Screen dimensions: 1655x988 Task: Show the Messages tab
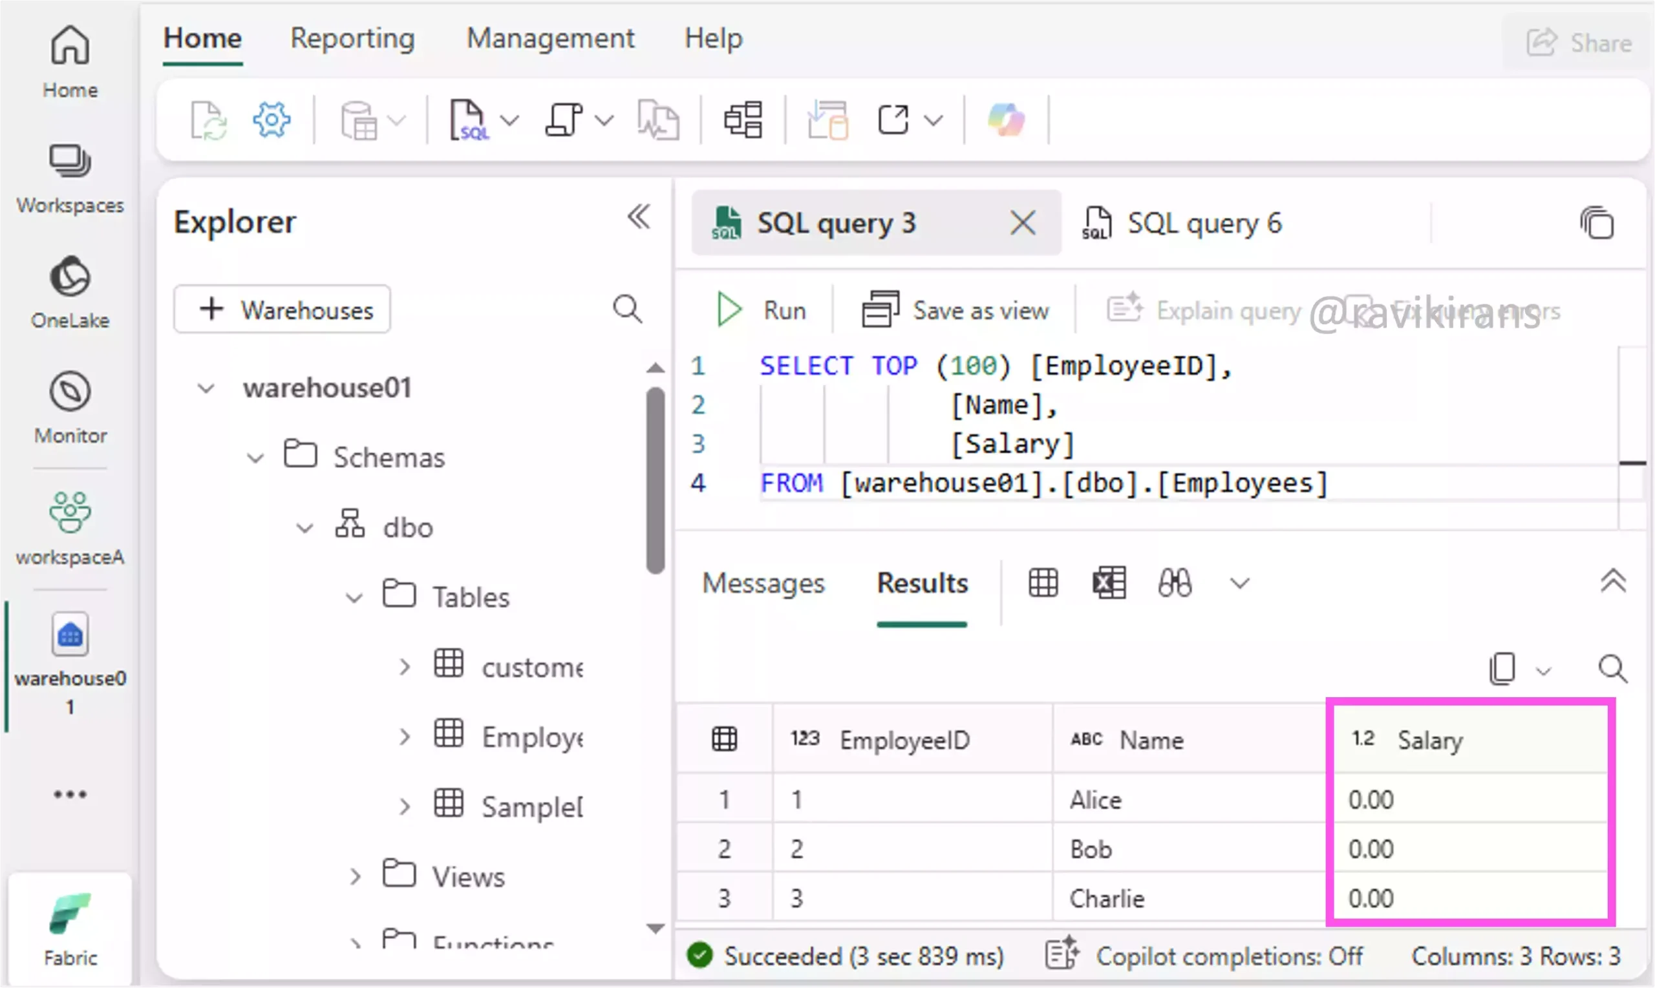click(x=763, y=583)
